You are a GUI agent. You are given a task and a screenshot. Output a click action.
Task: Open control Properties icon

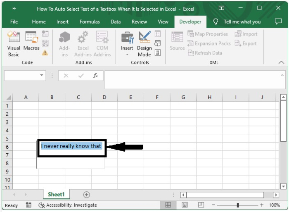158,34
